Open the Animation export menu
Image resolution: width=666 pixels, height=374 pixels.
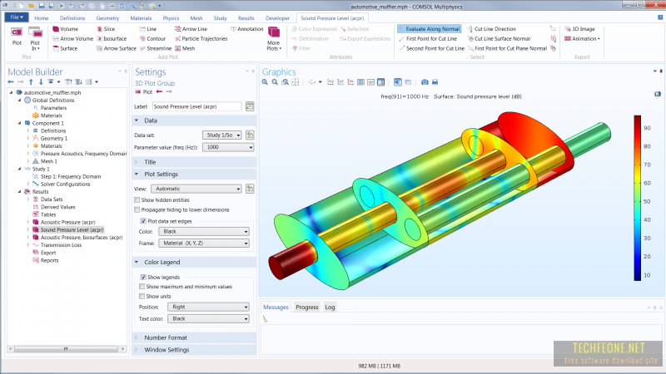point(582,38)
